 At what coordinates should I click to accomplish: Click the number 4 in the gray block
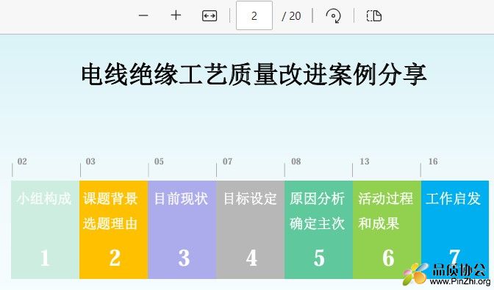[251, 258]
